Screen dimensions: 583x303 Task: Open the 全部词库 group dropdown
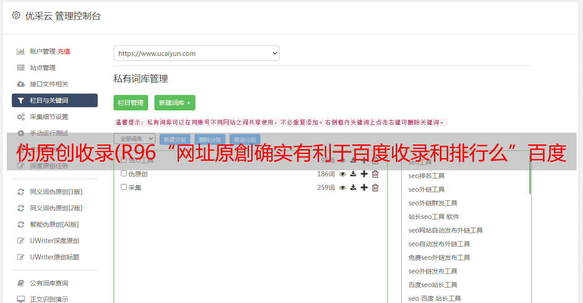pos(135,139)
